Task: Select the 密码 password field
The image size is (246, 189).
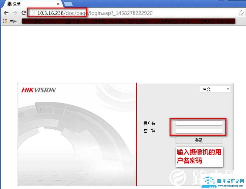Action: coord(199,131)
